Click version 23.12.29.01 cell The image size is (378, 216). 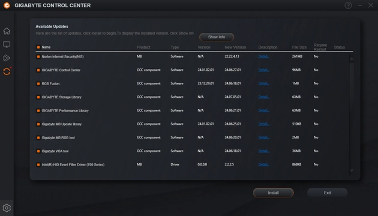coord(206,83)
